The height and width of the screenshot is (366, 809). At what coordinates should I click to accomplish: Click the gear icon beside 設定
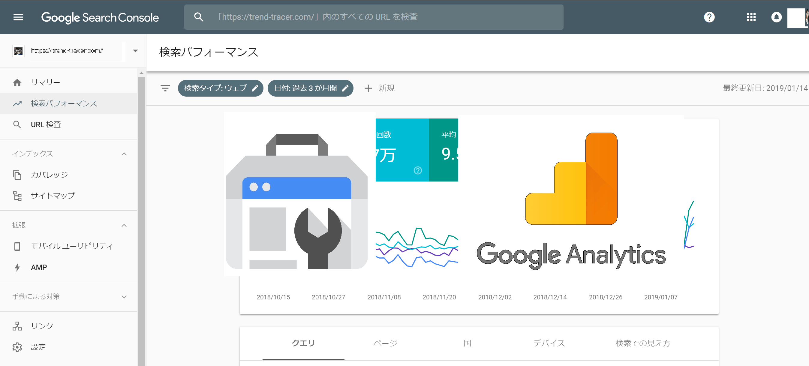17,347
